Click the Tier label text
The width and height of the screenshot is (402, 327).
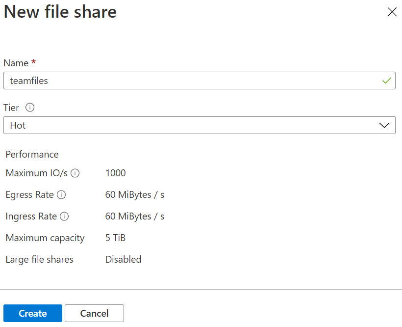[11, 108]
